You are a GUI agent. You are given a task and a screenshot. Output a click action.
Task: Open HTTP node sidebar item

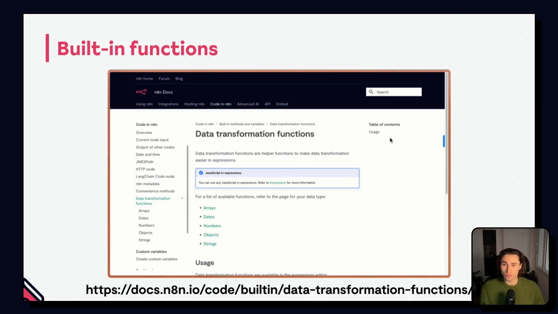[145, 169]
